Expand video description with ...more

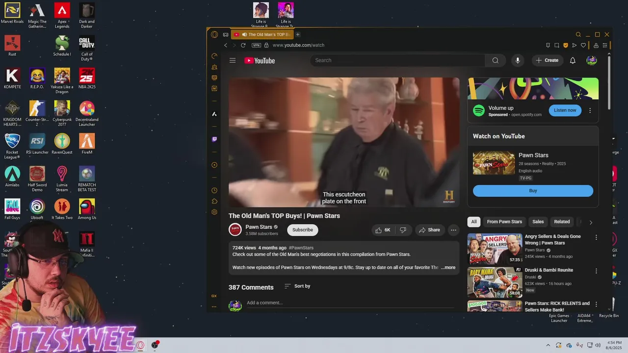click(448, 268)
